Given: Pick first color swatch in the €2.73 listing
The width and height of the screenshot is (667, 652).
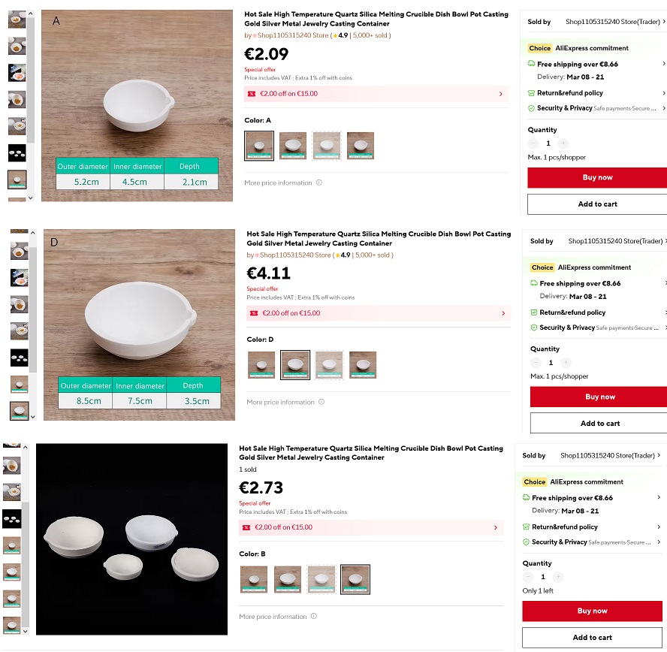Looking at the screenshot, I should click(x=253, y=579).
